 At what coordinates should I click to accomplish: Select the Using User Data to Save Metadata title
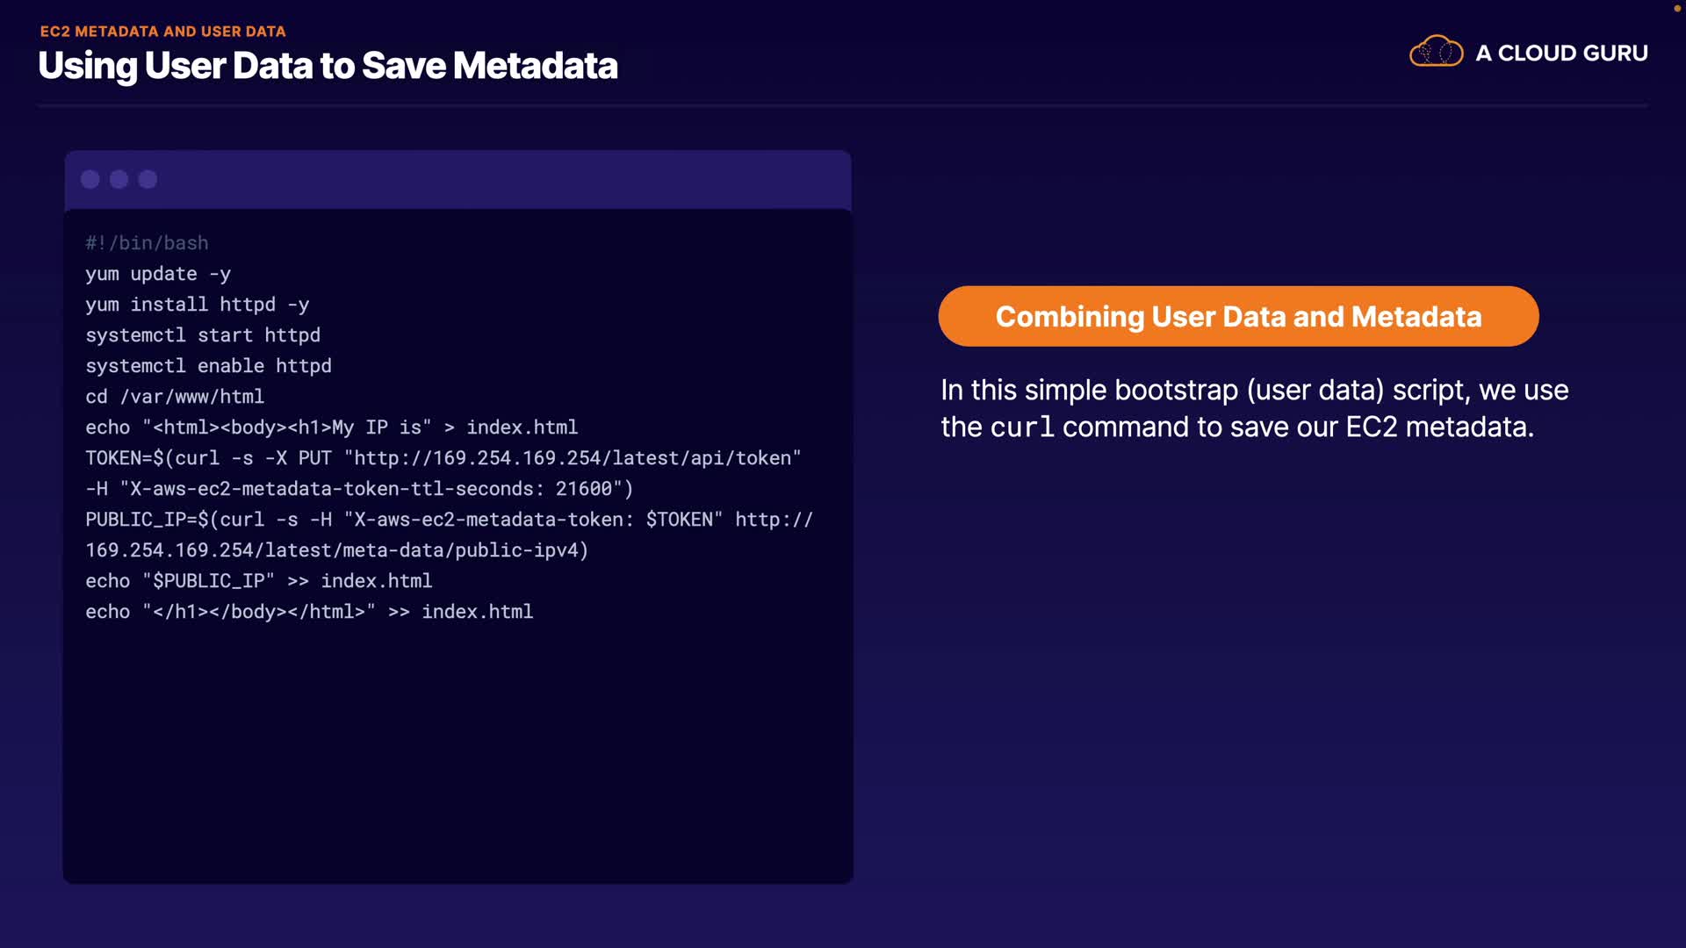click(x=328, y=66)
